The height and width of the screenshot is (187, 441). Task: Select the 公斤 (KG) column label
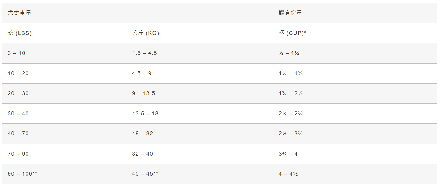click(x=146, y=33)
